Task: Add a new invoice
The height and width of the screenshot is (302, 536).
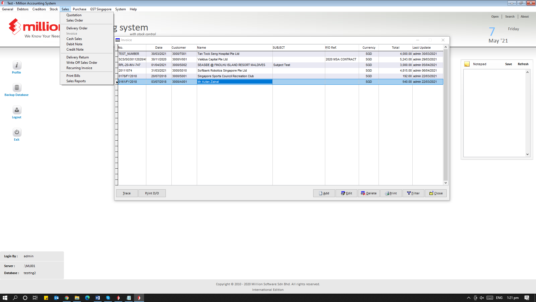Action: click(324, 193)
